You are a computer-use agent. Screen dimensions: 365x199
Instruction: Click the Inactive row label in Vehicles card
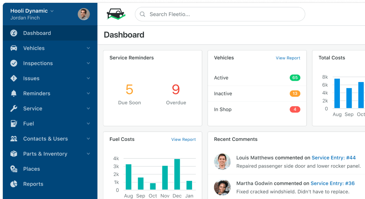tap(223, 94)
